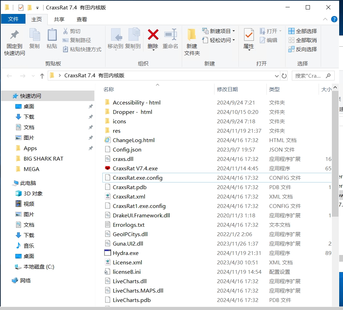Open help with the blue question mark

click(x=334, y=19)
